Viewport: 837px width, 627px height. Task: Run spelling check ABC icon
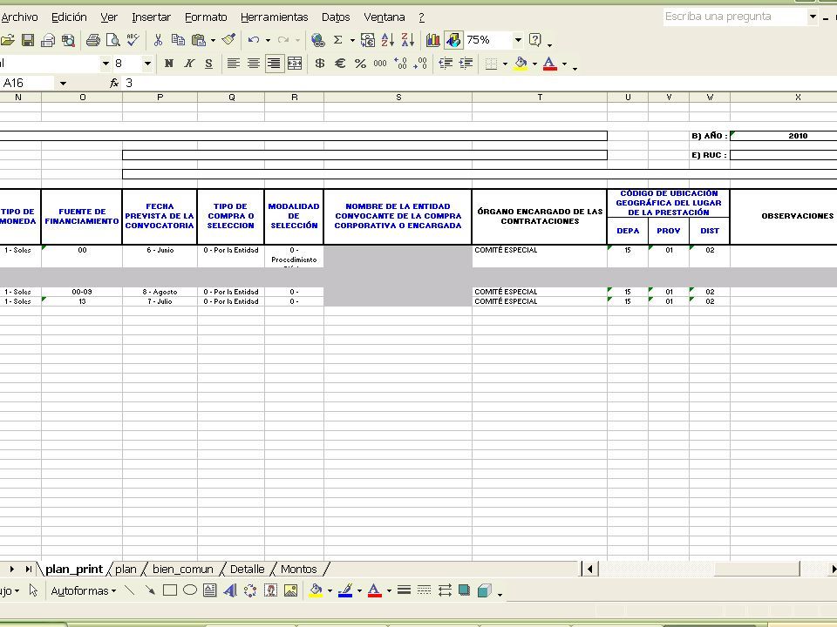[x=133, y=40]
